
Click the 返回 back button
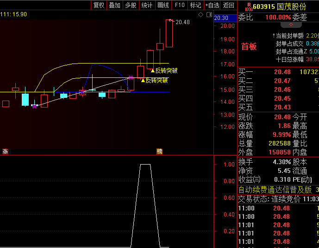(228, 5)
